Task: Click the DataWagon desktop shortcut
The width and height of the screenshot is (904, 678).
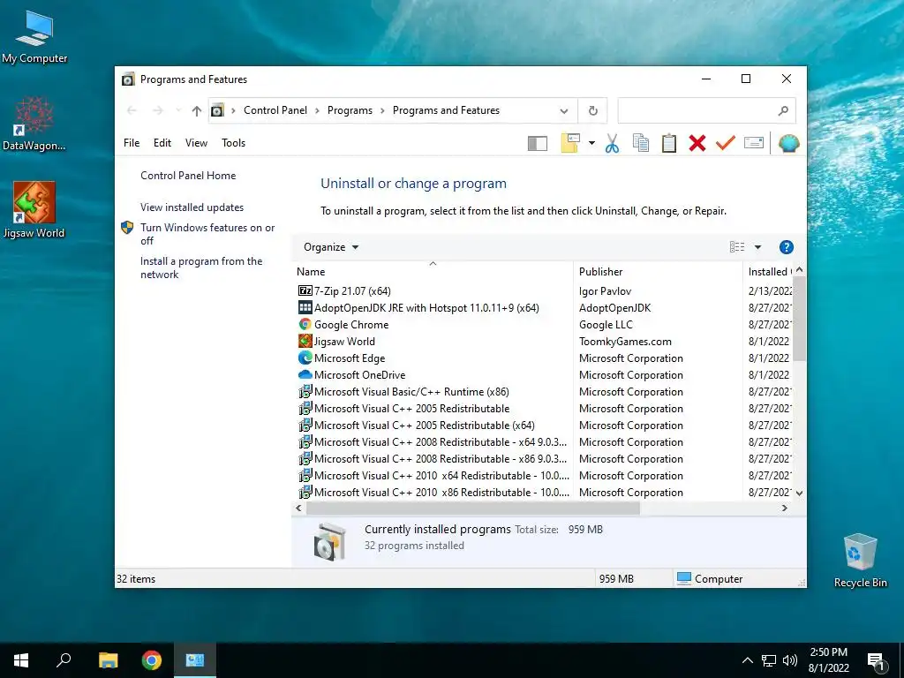Action: point(34,124)
